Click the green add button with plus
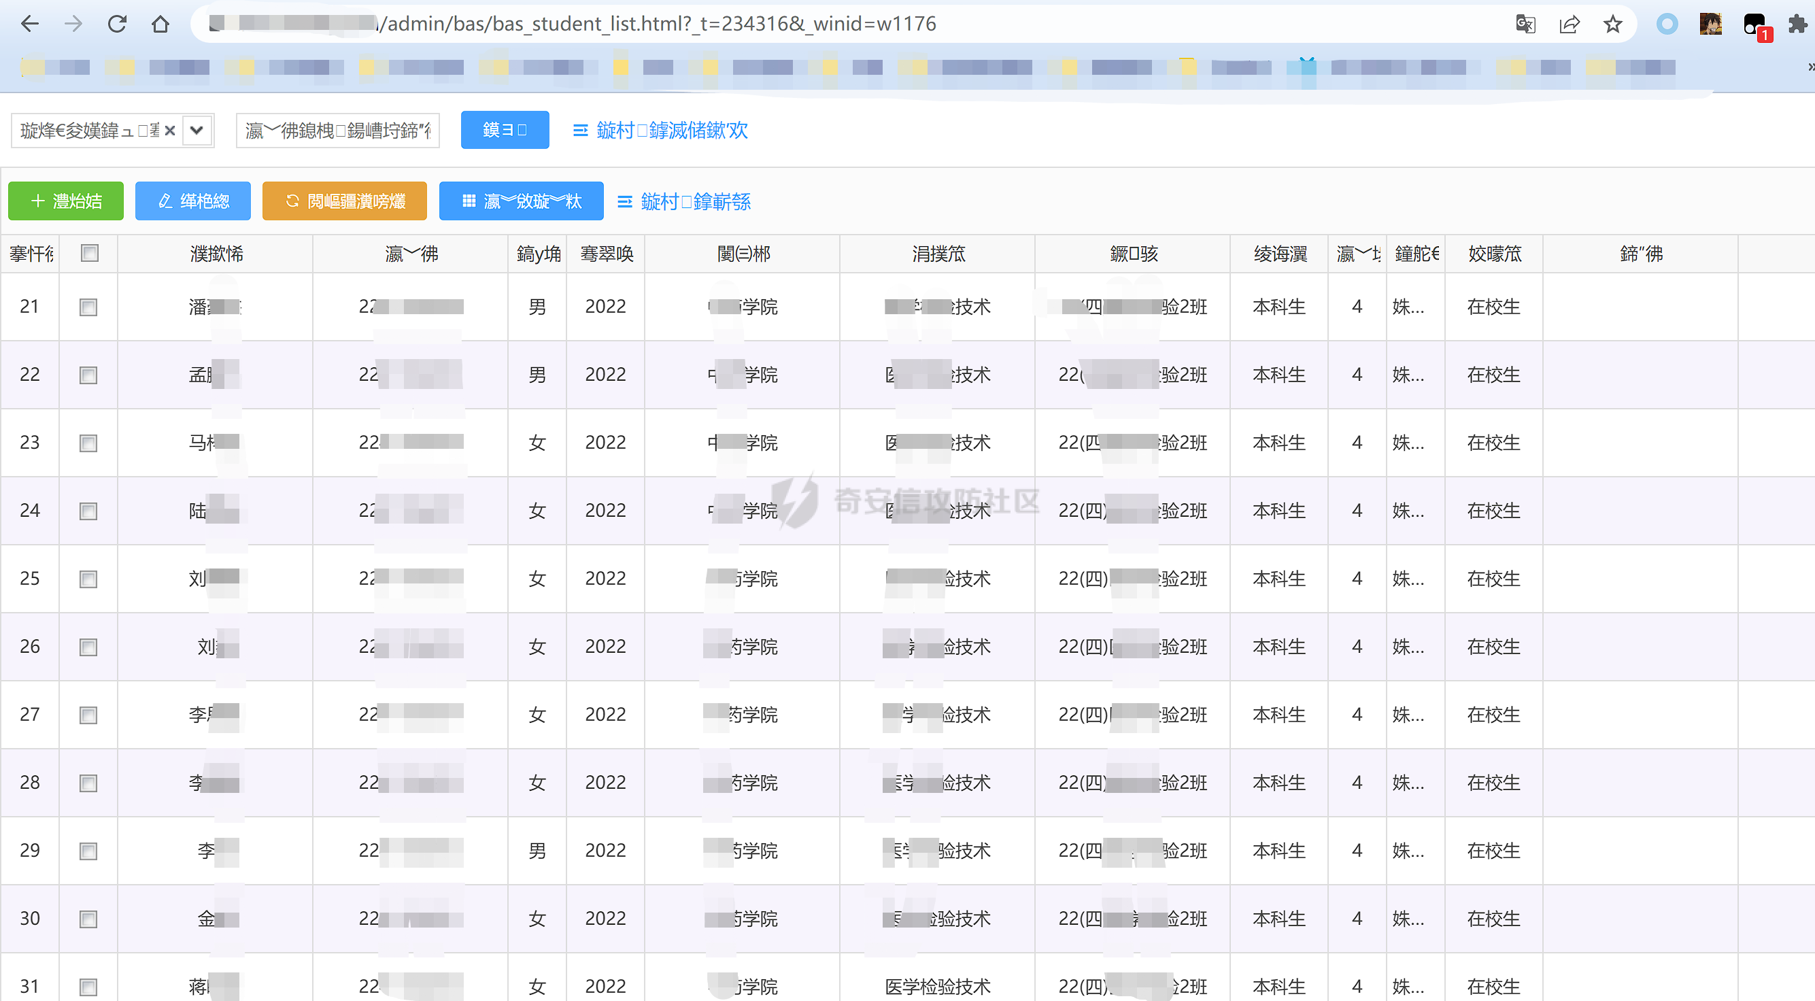This screenshot has height=1001, width=1815. (x=66, y=201)
